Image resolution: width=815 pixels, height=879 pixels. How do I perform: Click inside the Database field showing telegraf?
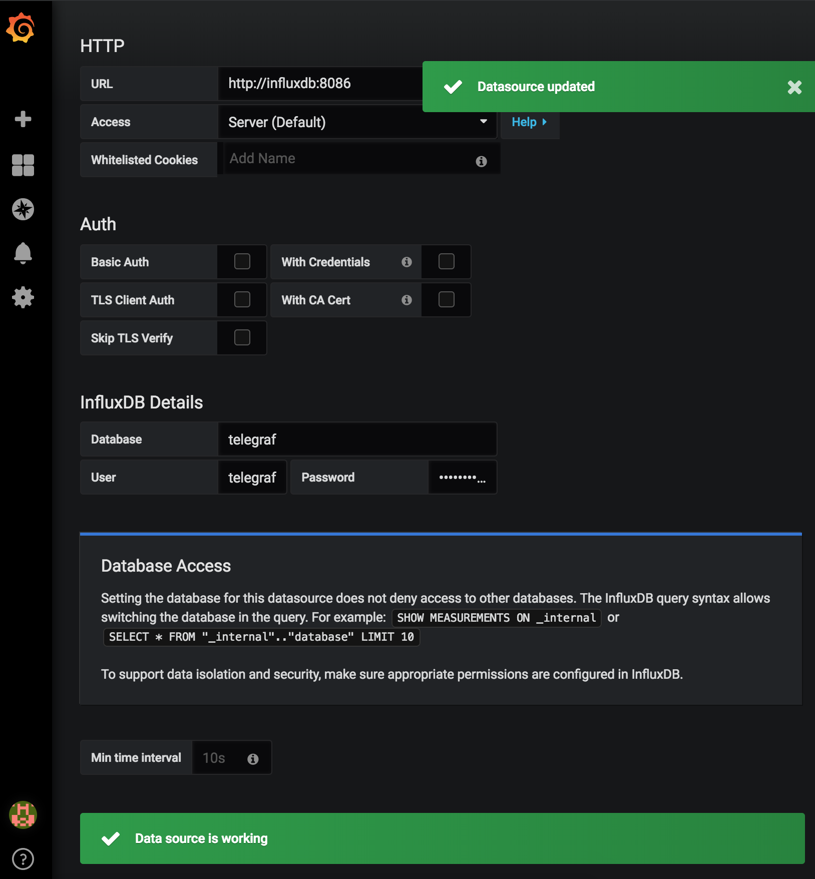point(357,439)
